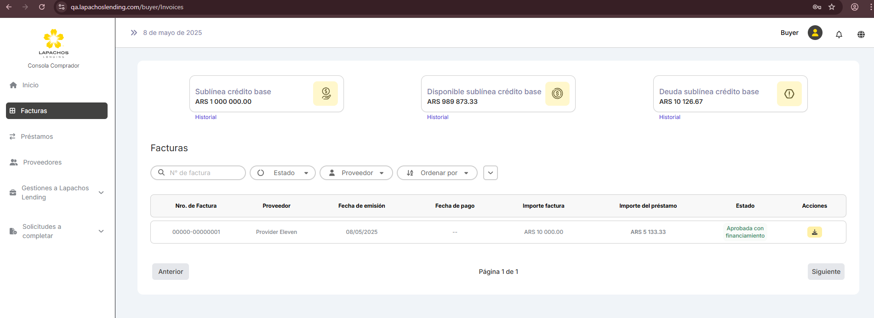The height and width of the screenshot is (318, 874).
Task: Open the notifications bell
Action: click(839, 34)
